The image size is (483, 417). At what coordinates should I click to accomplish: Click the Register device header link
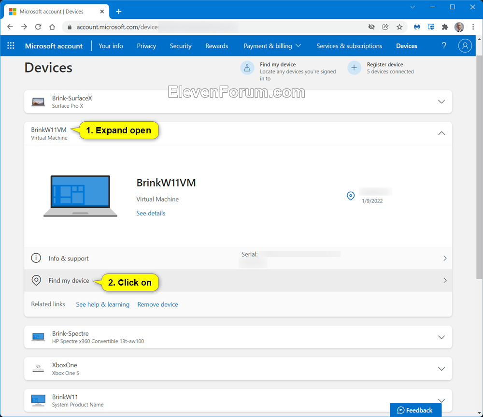385,64
